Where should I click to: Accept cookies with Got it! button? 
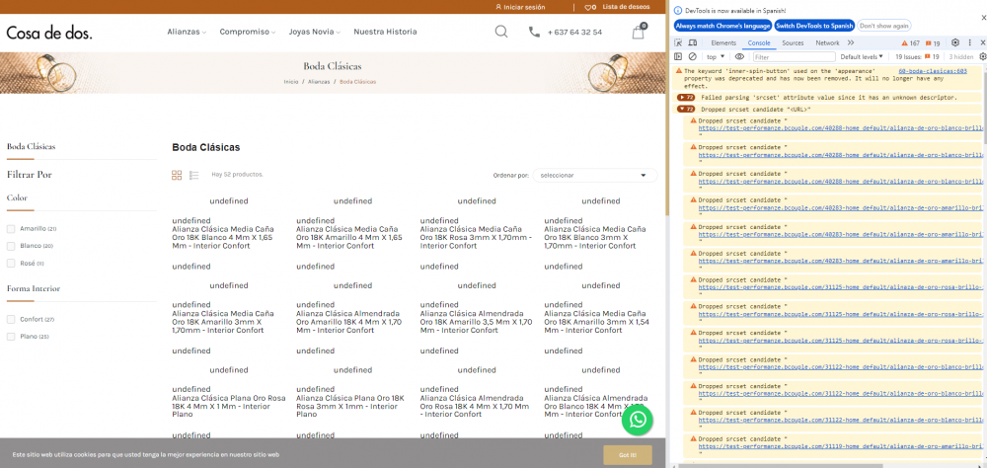627,455
